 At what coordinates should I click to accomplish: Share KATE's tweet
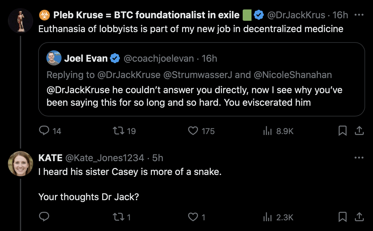[x=359, y=217]
